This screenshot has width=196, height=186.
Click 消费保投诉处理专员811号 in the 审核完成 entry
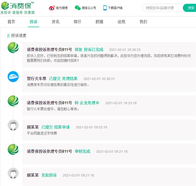pyautogui.click(x=50, y=151)
